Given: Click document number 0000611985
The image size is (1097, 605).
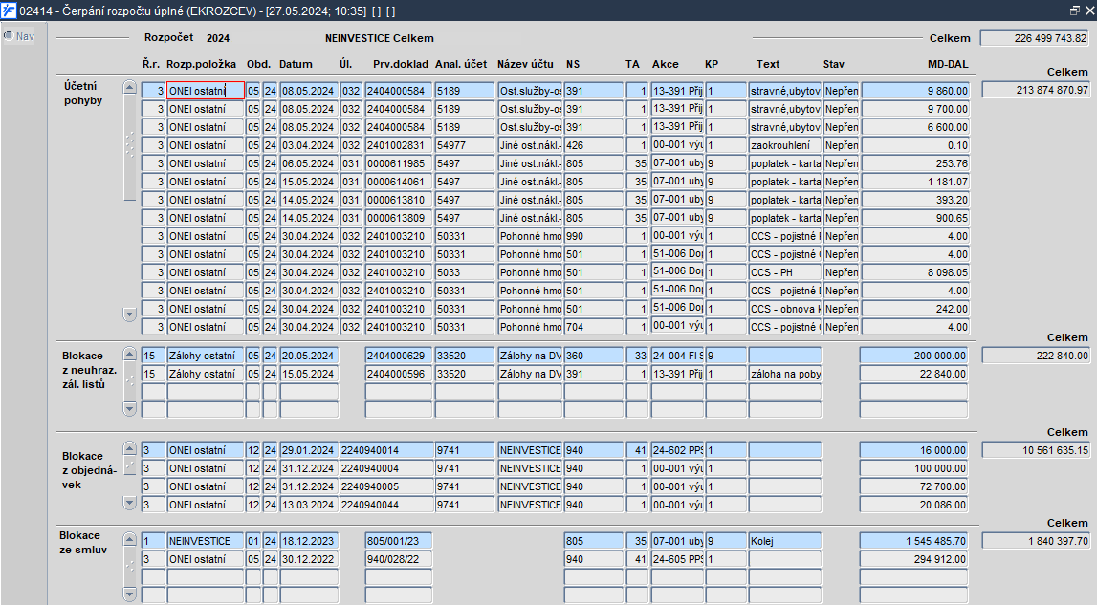Looking at the screenshot, I should (x=399, y=163).
